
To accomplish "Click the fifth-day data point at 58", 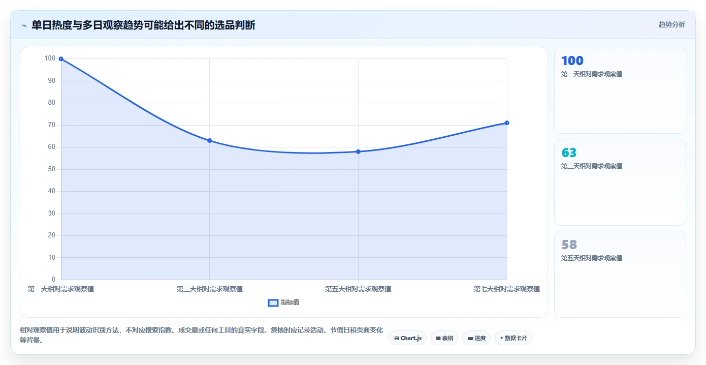I will pyautogui.click(x=358, y=151).
